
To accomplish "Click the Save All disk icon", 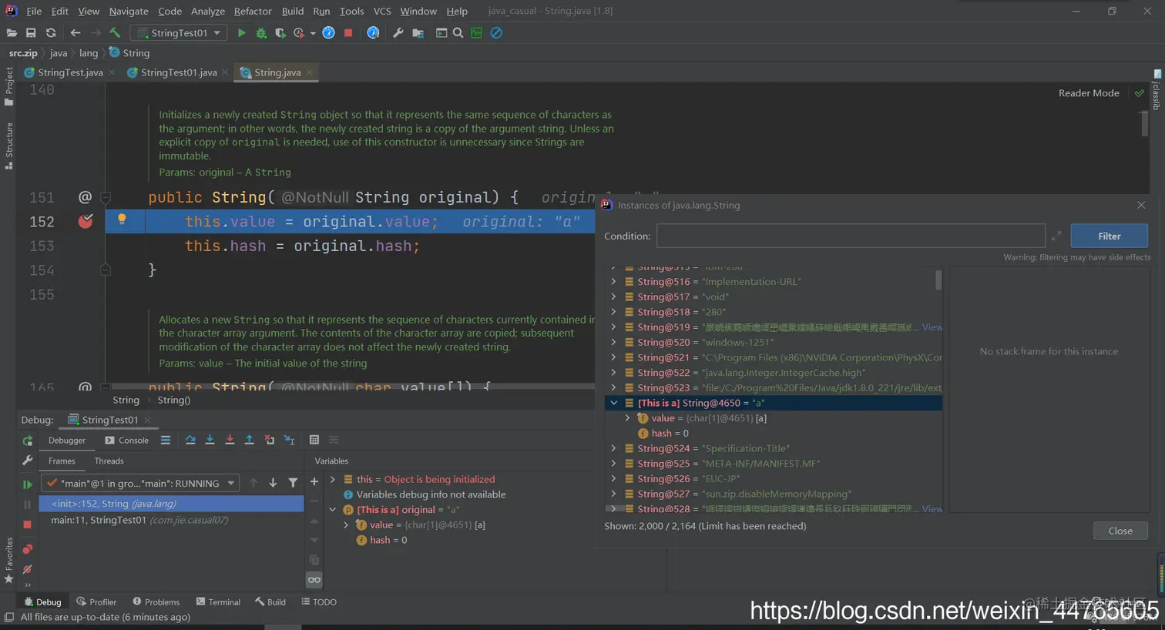I will pos(31,33).
